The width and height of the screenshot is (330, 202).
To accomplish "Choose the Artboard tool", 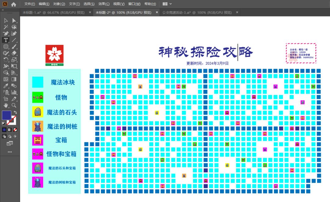I will (6, 99).
